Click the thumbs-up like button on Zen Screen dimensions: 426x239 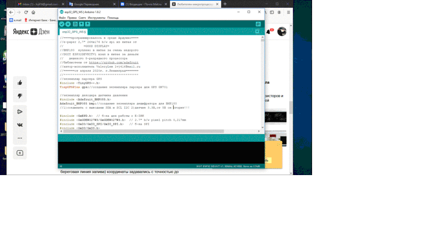tap(20, 83)
